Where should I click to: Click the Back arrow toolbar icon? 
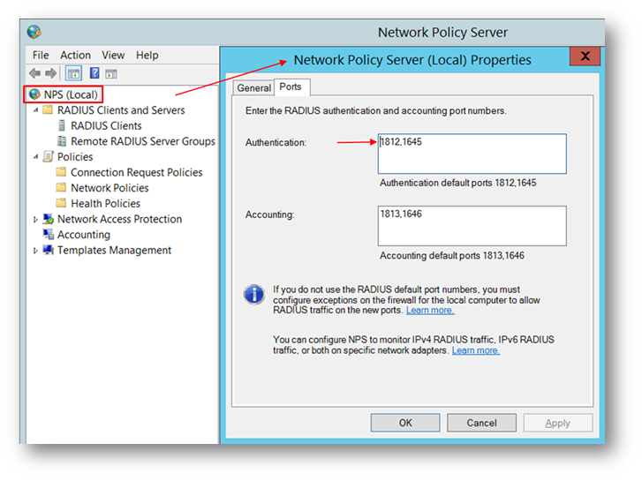coord(34,73)
